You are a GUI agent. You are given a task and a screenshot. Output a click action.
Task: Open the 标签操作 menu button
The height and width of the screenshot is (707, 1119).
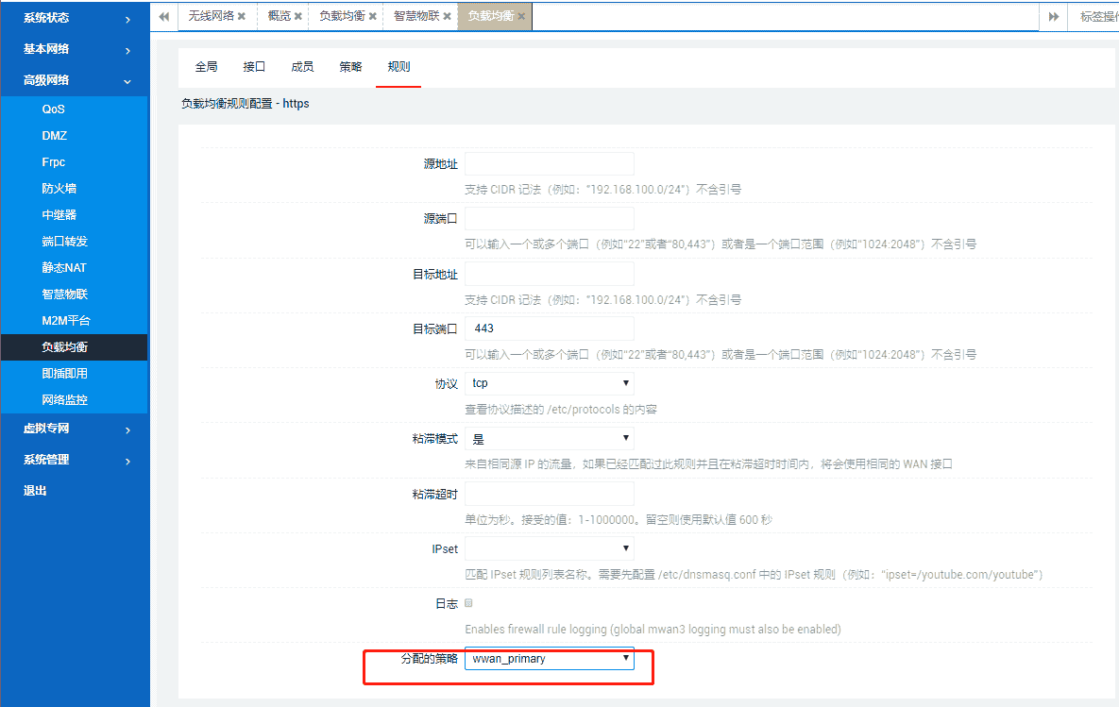(x=1097, y=16)
